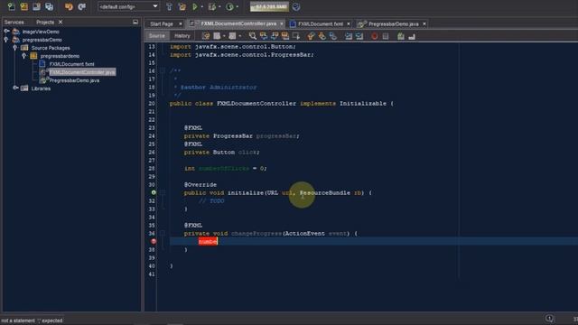Select the Projects panel tab
This screenshot has width=578, height=325.
click(45, 22)
